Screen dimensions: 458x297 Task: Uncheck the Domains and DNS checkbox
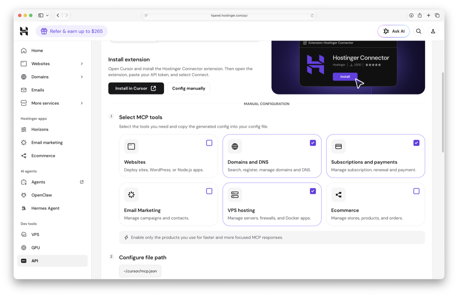[313, 143]
